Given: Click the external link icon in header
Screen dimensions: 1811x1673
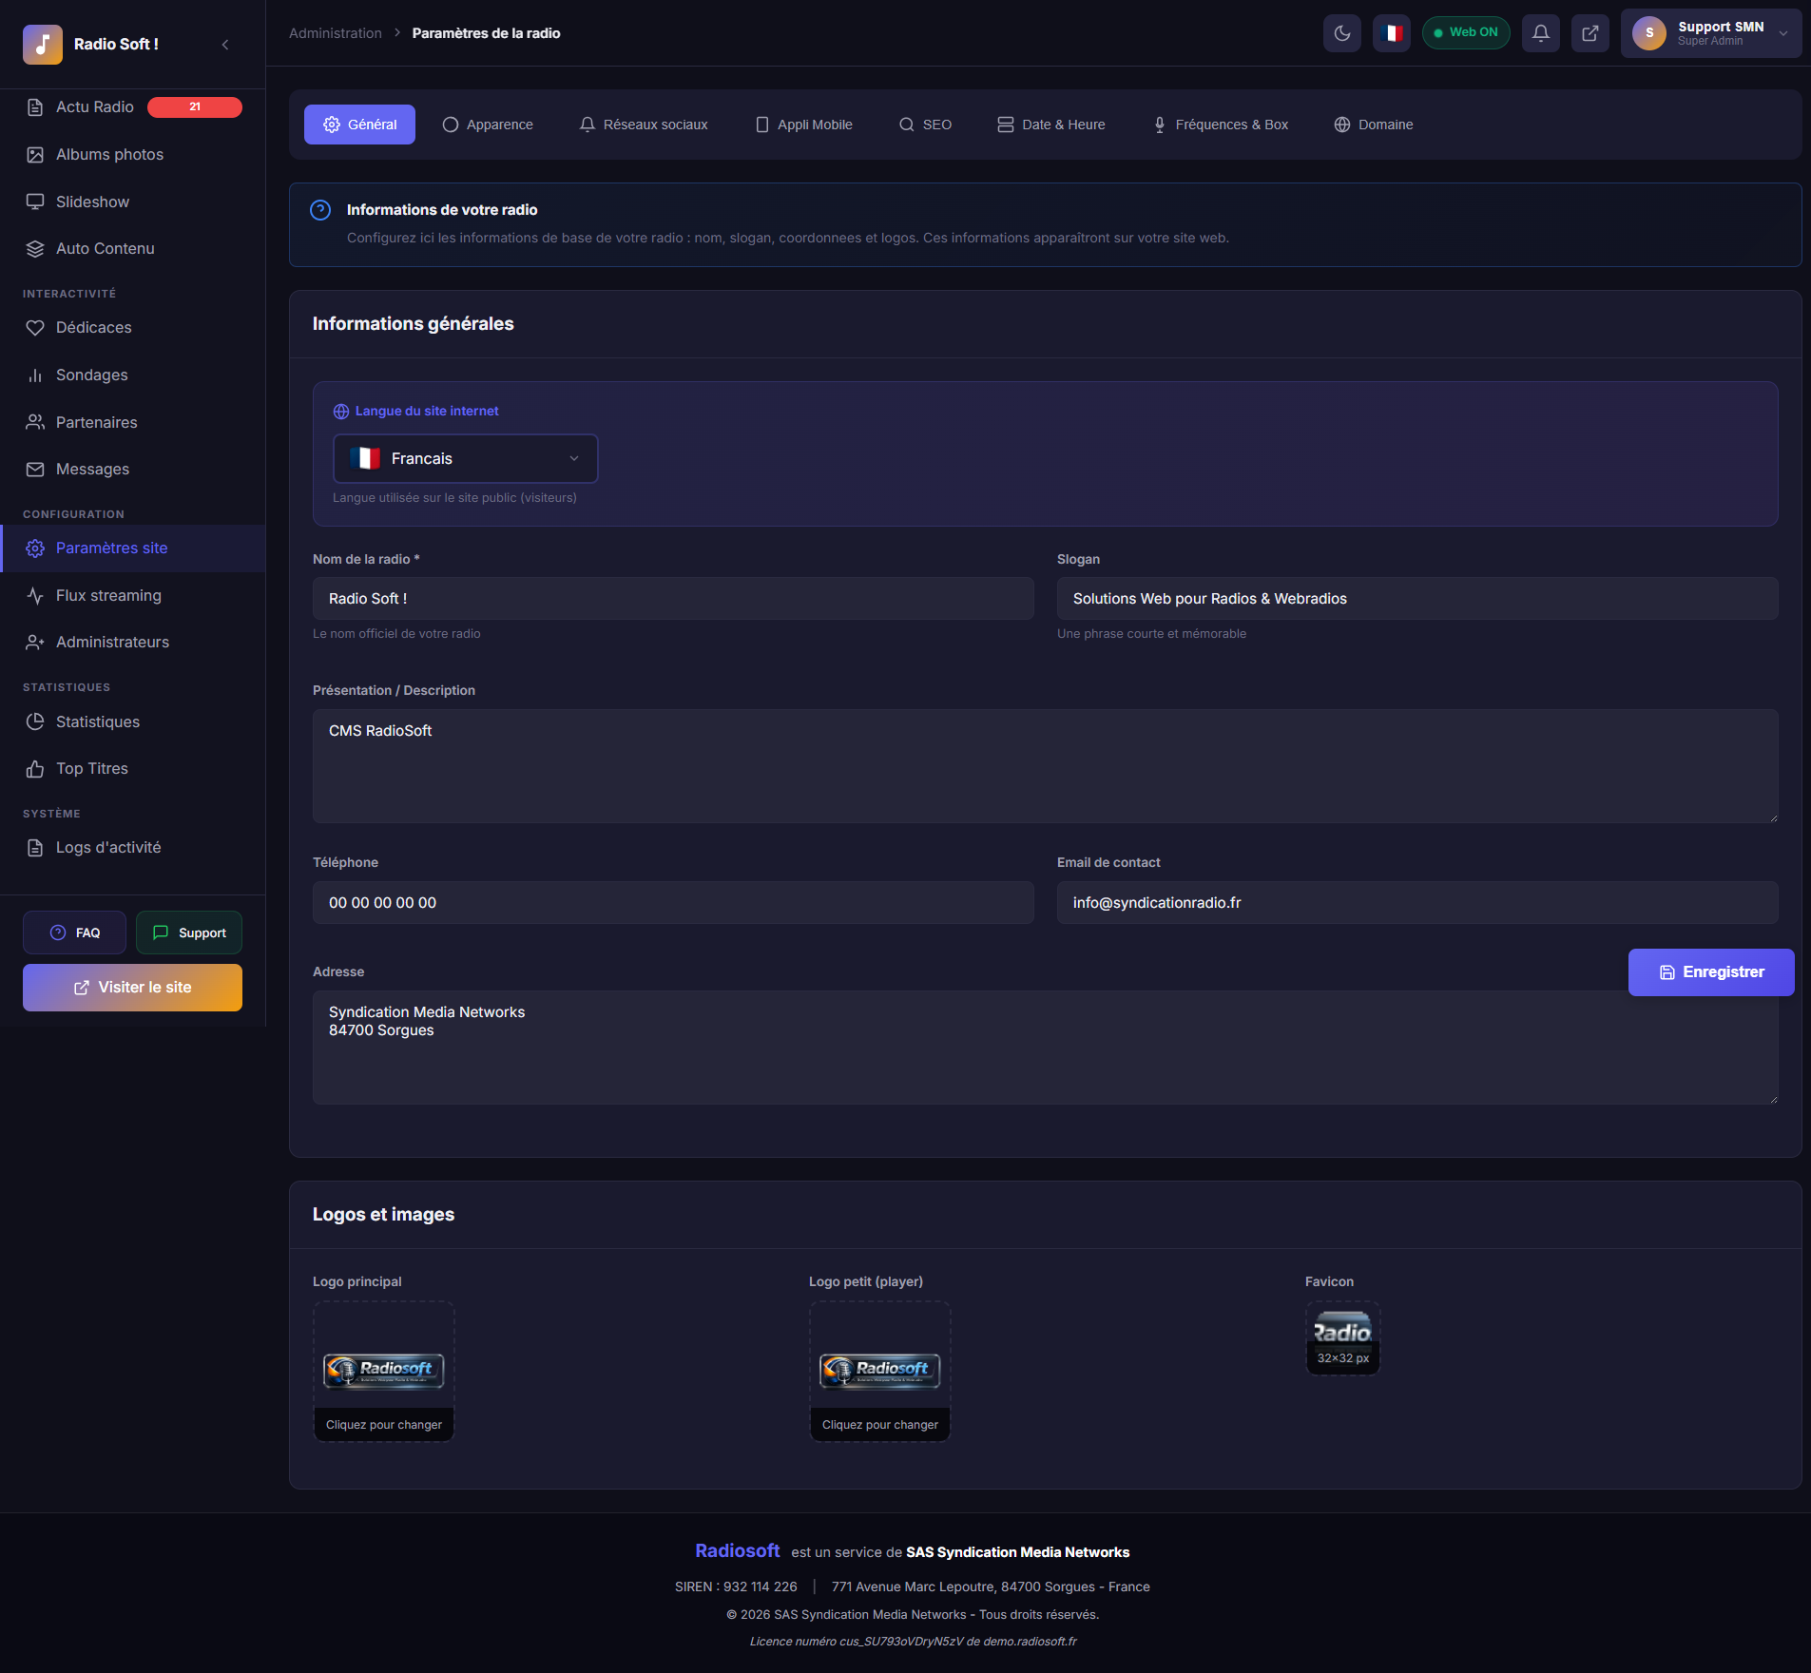Looking at the screenshot, I should pyautogui.click(x=1589, y=33).
